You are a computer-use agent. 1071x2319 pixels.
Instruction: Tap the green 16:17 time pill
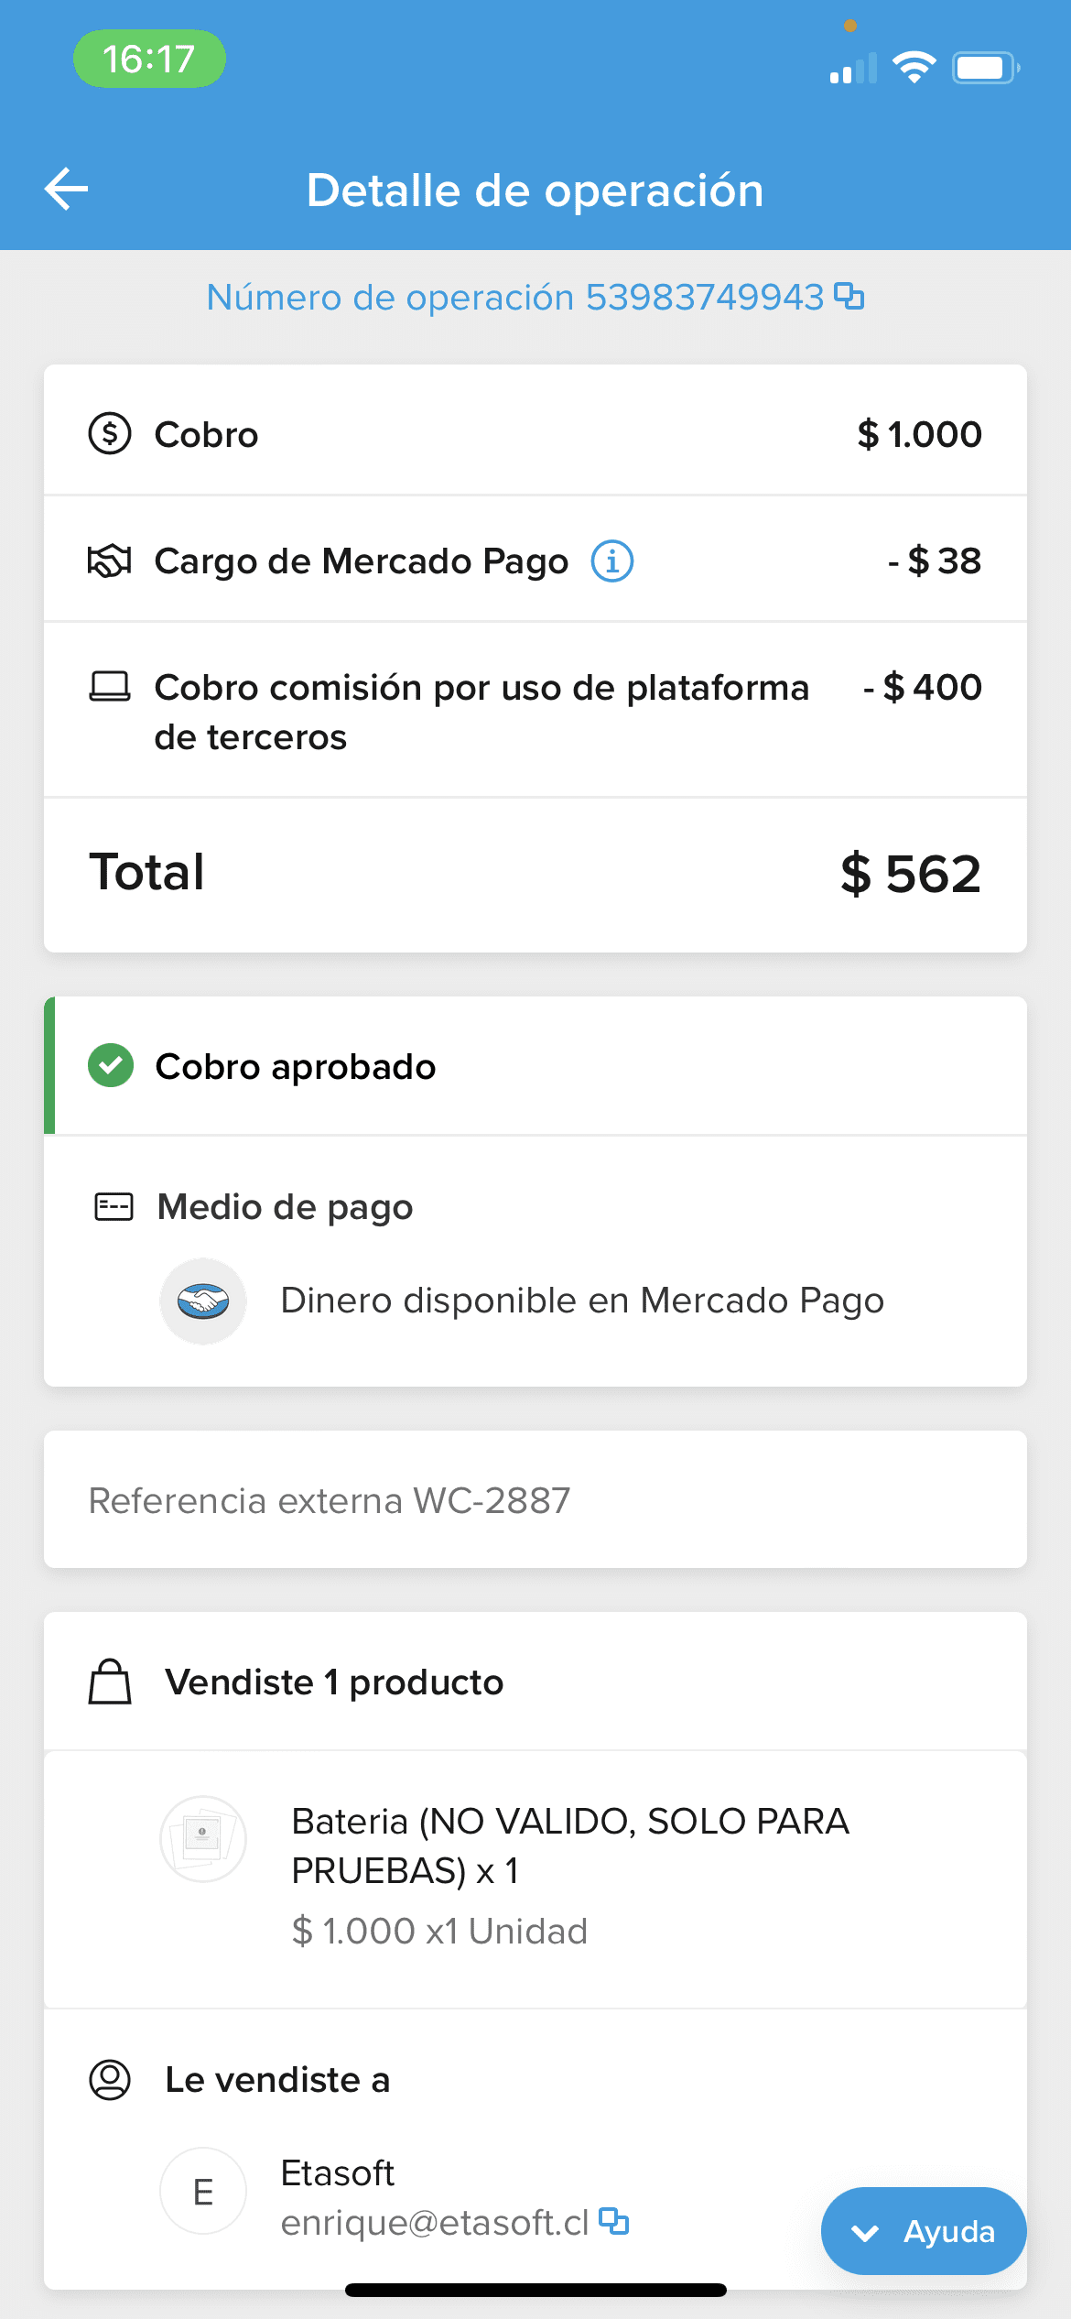(x=149, y=60)
